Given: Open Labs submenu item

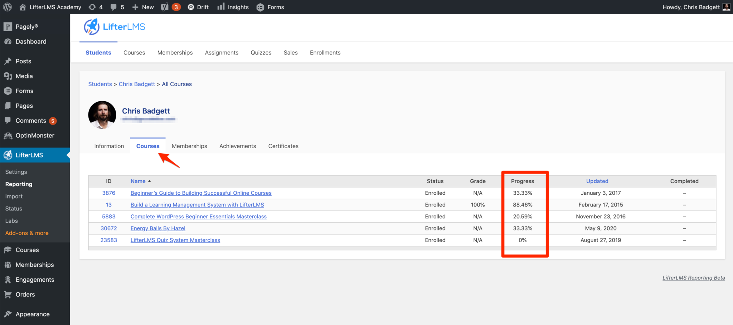Looking at the screenshot, I should pos(11,221).
